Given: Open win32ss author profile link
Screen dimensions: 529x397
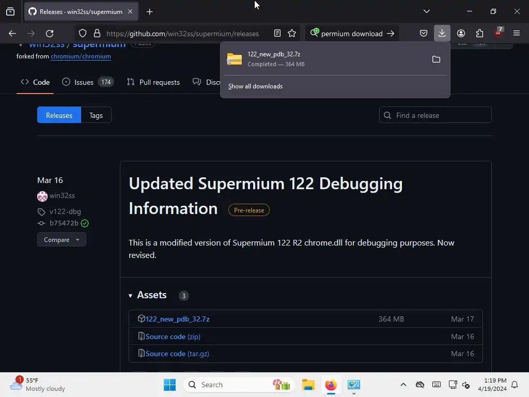Looking at the screenshot, I should pyautogui.click(x=62, y=196).
